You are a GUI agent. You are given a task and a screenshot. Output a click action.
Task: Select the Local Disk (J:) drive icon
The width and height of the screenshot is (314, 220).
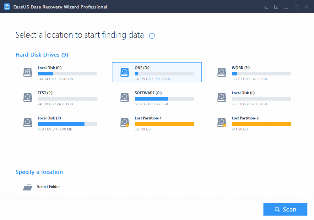(28, 123)
